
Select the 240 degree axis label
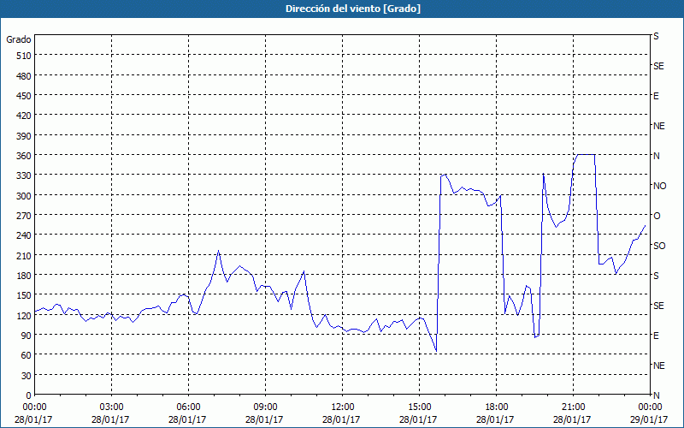point(24,235)
